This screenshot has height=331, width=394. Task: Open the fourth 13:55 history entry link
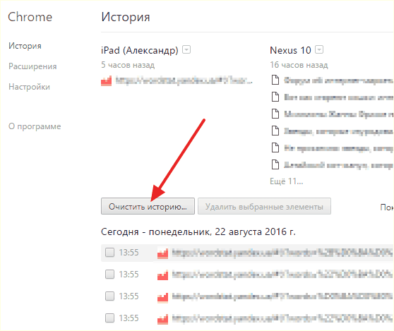point(282,318)
